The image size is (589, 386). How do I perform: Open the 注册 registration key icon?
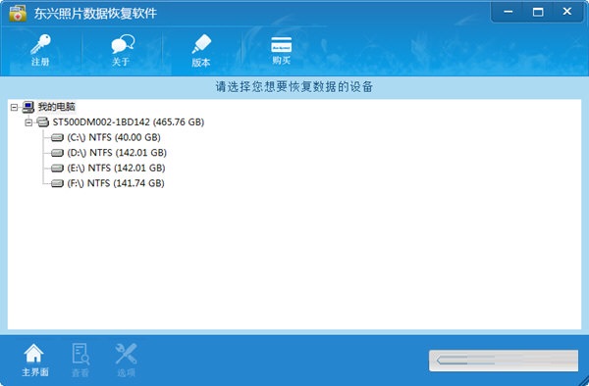click(x=40, y=45)
